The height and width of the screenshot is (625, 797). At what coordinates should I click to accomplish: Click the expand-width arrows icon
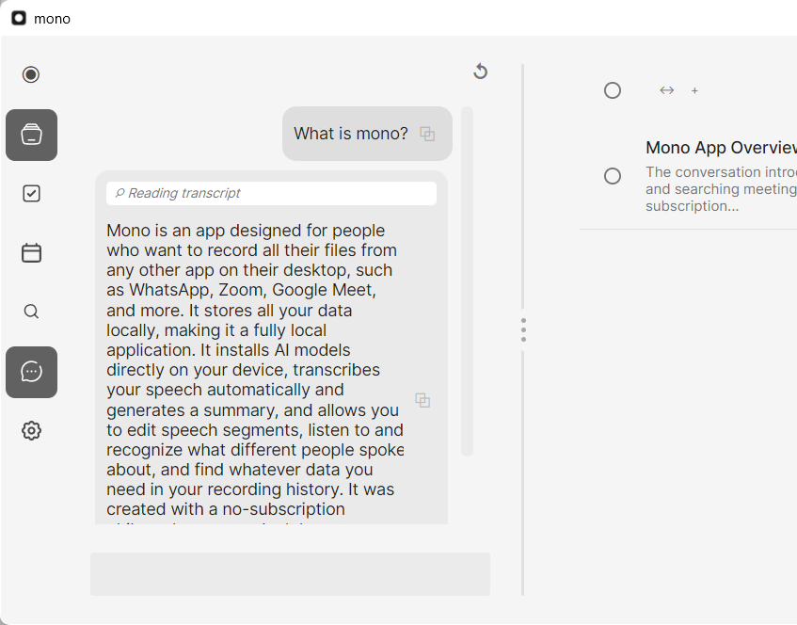coord(666,90)
